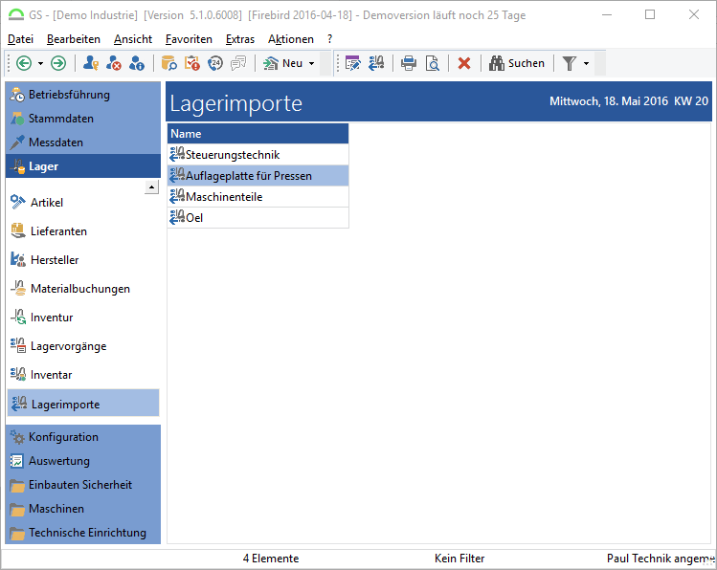Open the filter dropdown arrow
The width and height of the screenshot is (717, 570).
pyautogui.click(x=587, y=63)
